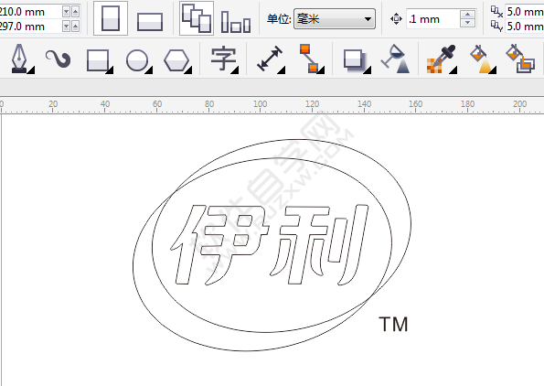Screen dimensions: 544x386
Task: Increase the page height value
Action: pos(75,26)
